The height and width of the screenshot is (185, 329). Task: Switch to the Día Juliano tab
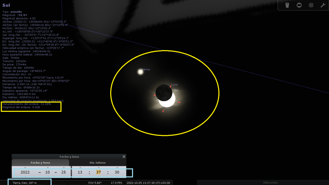click(x=98, y=163)
